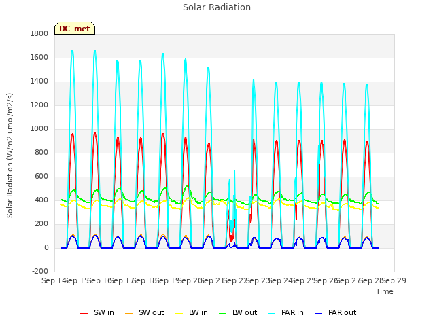This screenshot has width=435, height=326.
Task: Select the LW in legend entry
Action: point(192,313)
